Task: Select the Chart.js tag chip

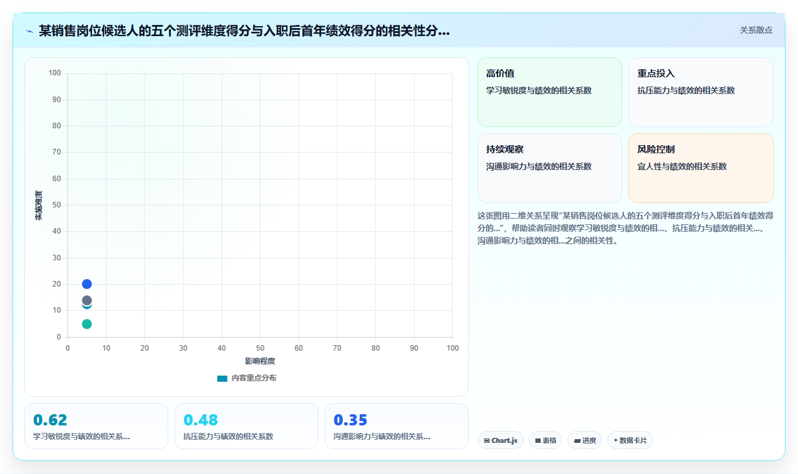Action: point(501,440)
